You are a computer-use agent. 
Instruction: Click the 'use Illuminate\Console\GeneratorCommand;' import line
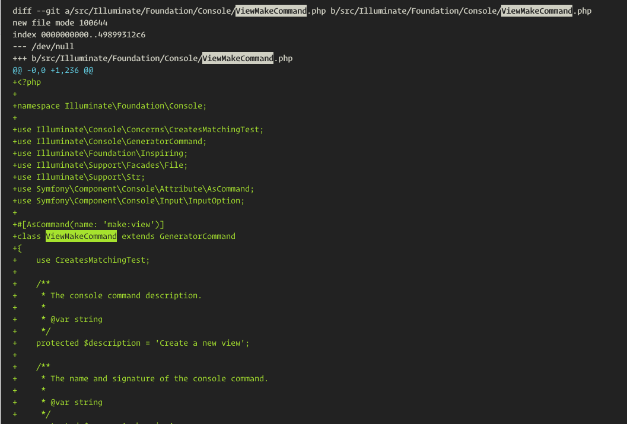tap(110, 142)
